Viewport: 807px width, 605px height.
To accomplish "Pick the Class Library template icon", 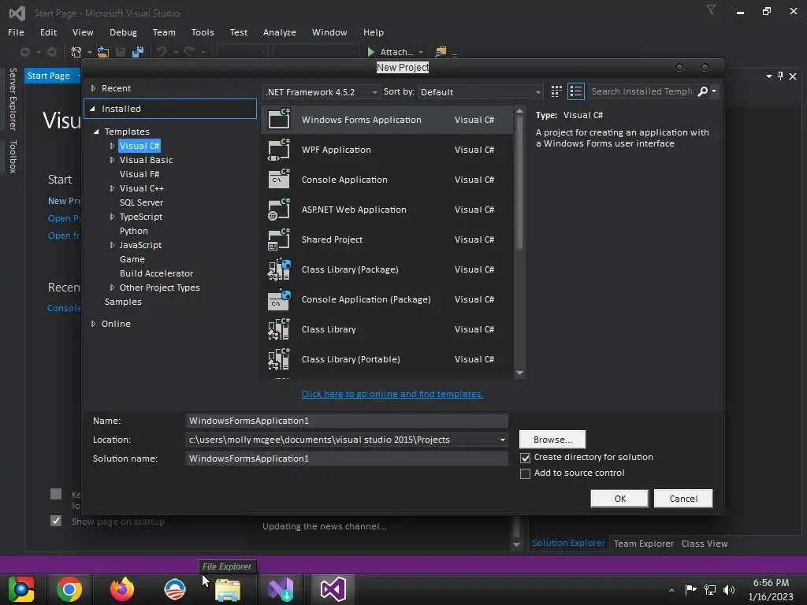I will tap(279, 329).
